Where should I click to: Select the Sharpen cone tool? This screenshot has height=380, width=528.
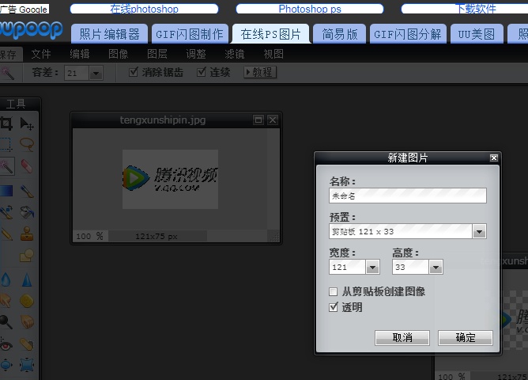pos(27,279)
